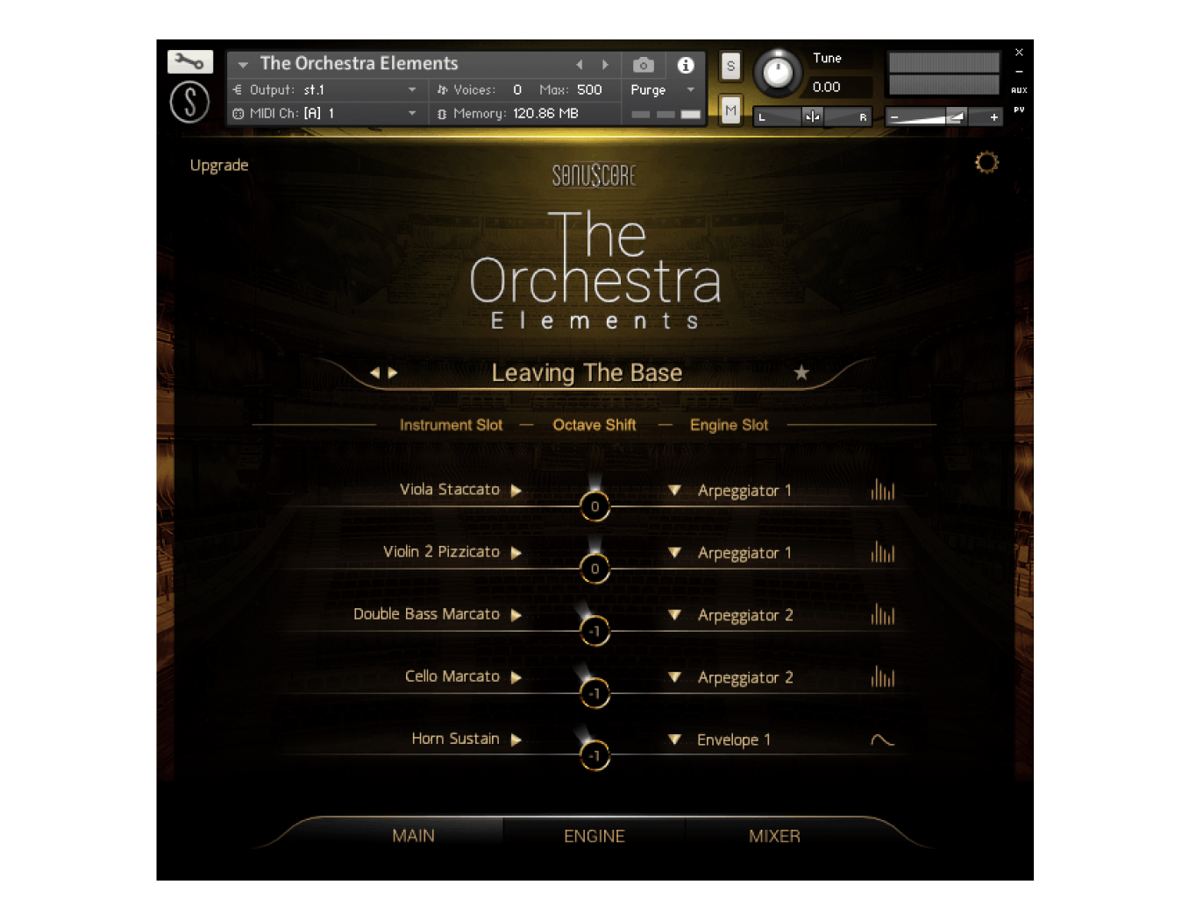Click Horn Sustain octave shift knob
1189x920 pixels.
[x=594, y=755]
